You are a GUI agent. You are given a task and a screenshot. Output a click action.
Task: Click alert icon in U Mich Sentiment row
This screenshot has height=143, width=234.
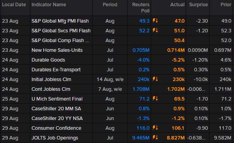coord(155,98)
